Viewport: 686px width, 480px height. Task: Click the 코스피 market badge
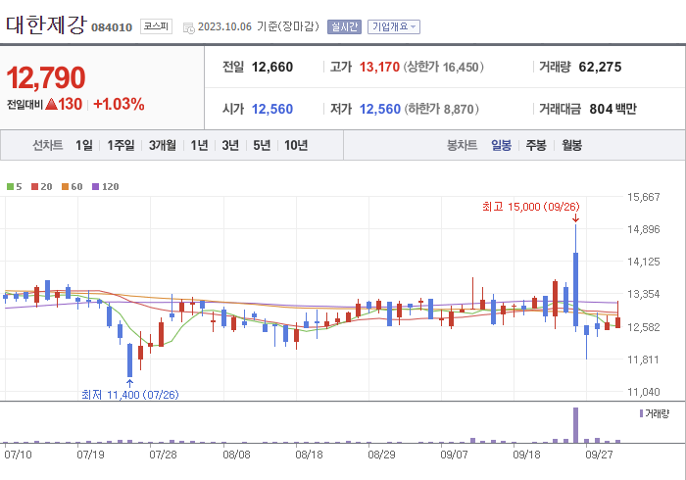(x=156, y=26)
